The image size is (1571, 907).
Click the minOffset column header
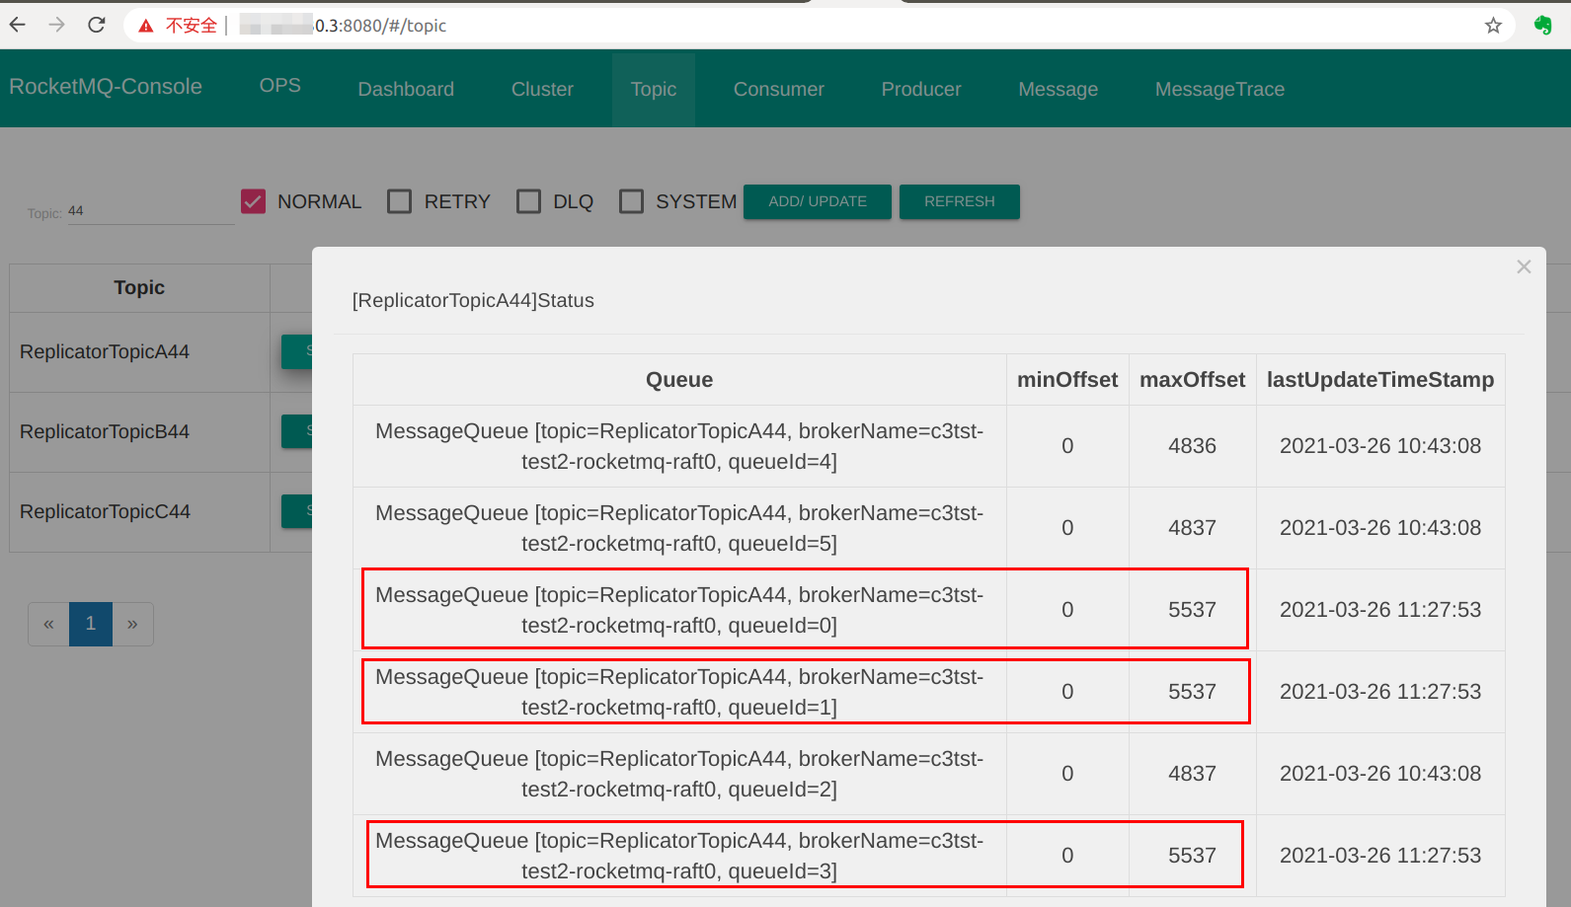(x=1067, y=379)
